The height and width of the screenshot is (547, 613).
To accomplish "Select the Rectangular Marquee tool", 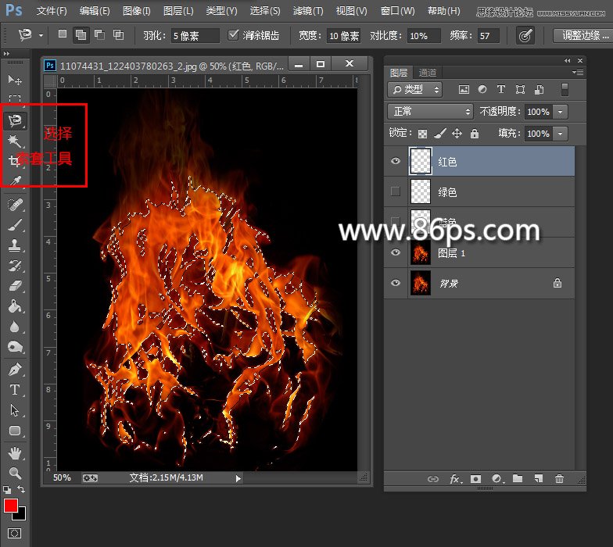I will pyautogui.click(x=15, y=98).
